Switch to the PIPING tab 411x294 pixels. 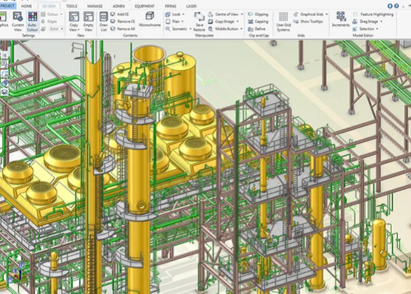[x=171, y=6]
